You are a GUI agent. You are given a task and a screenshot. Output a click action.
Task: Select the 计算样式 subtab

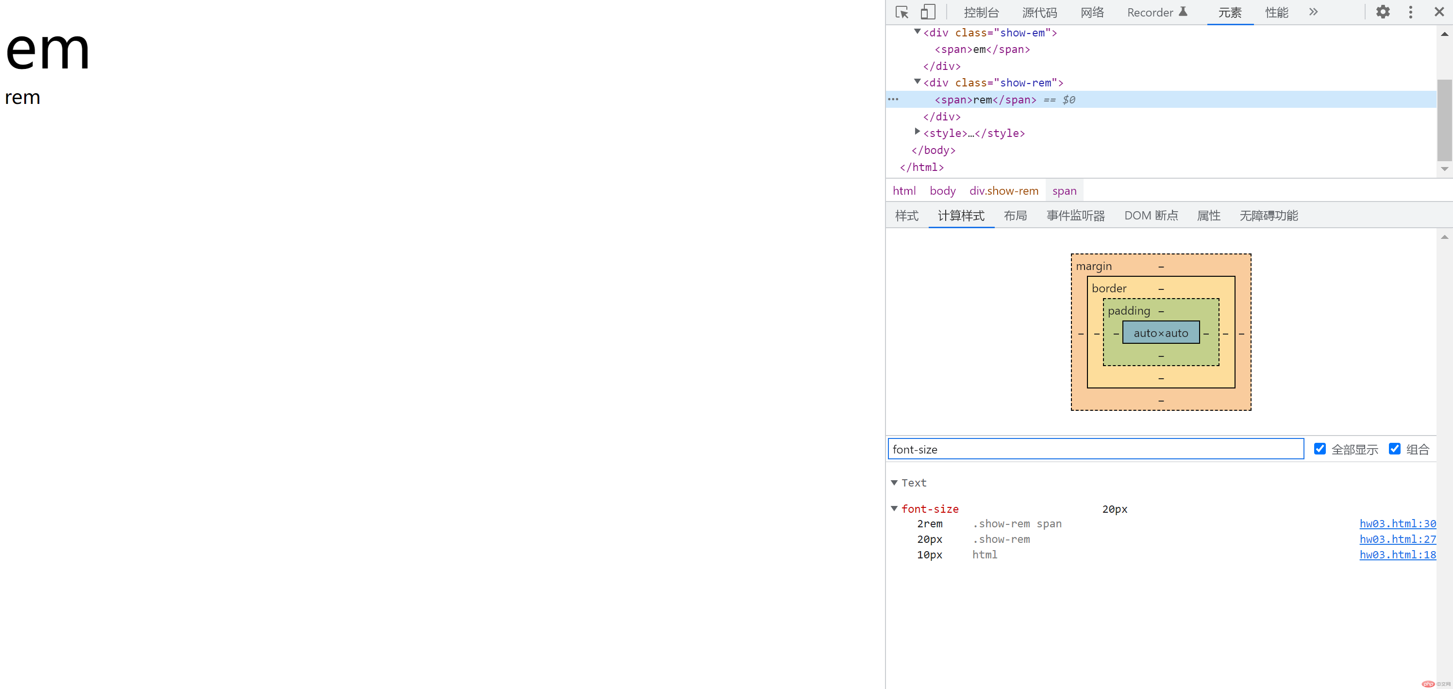[961, 216]
